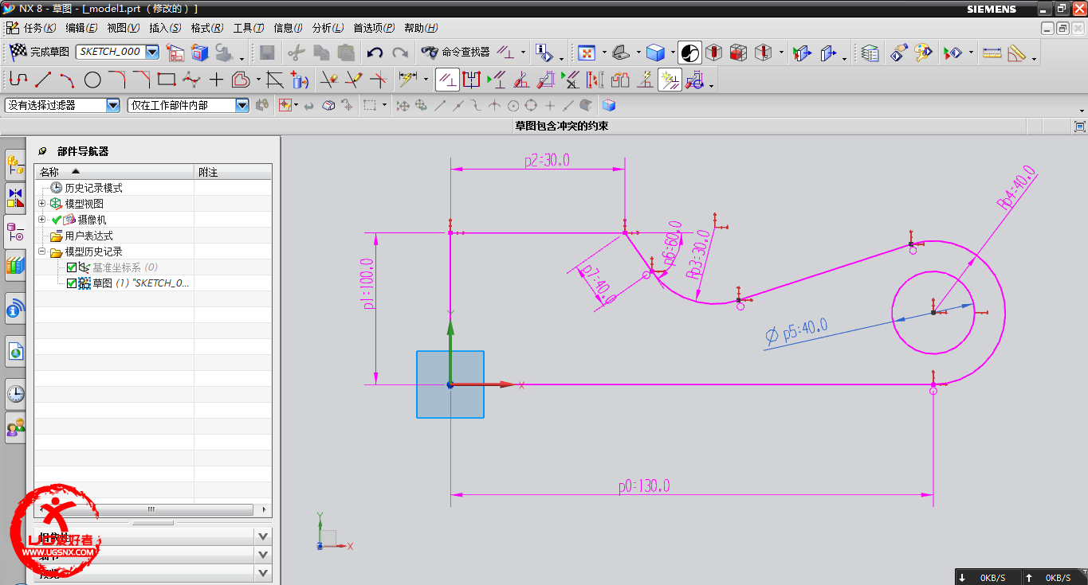Open the rendering style cube dropdown arrow
The height and width of the screenshot is (585, 1088).
(674, 53)
